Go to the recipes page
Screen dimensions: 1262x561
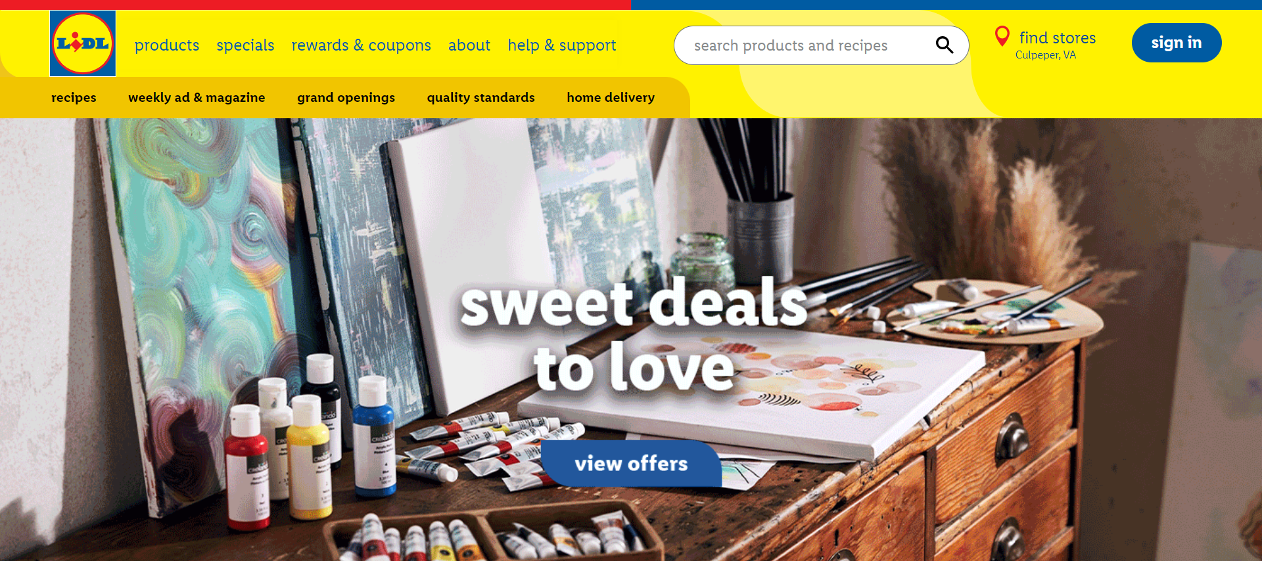click(x=74, y=97)
